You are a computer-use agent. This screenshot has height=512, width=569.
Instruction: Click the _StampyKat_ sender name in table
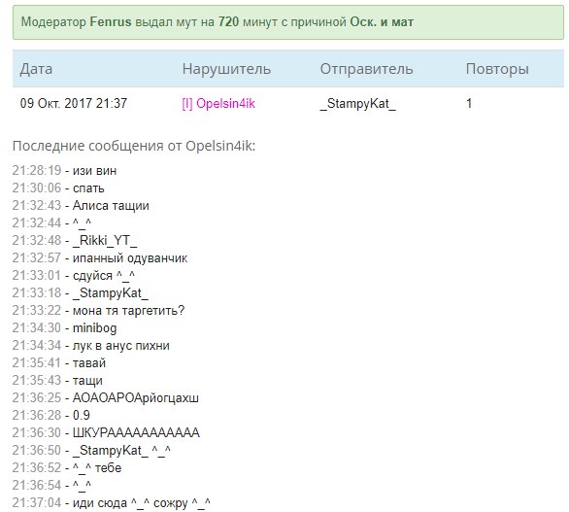(x=357, y=104)
